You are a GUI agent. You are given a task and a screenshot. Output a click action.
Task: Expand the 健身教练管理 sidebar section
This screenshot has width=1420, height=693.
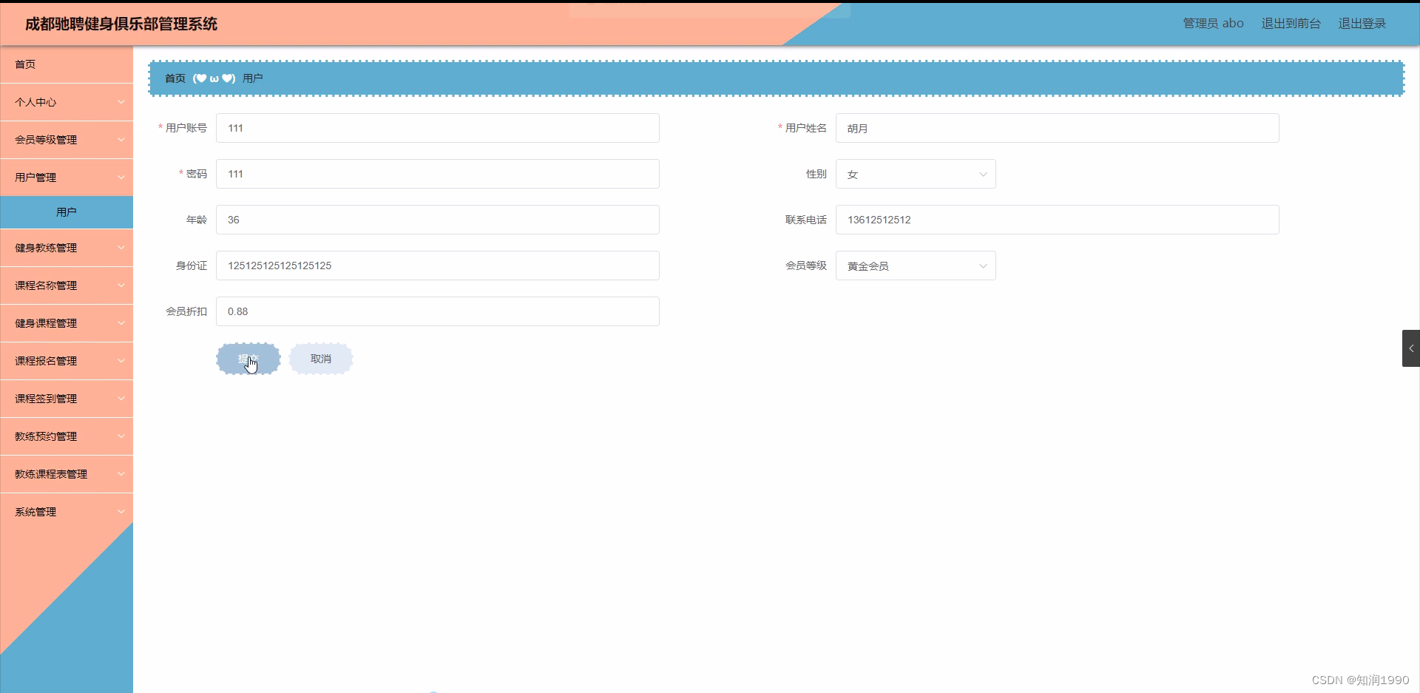click(67, 248)
